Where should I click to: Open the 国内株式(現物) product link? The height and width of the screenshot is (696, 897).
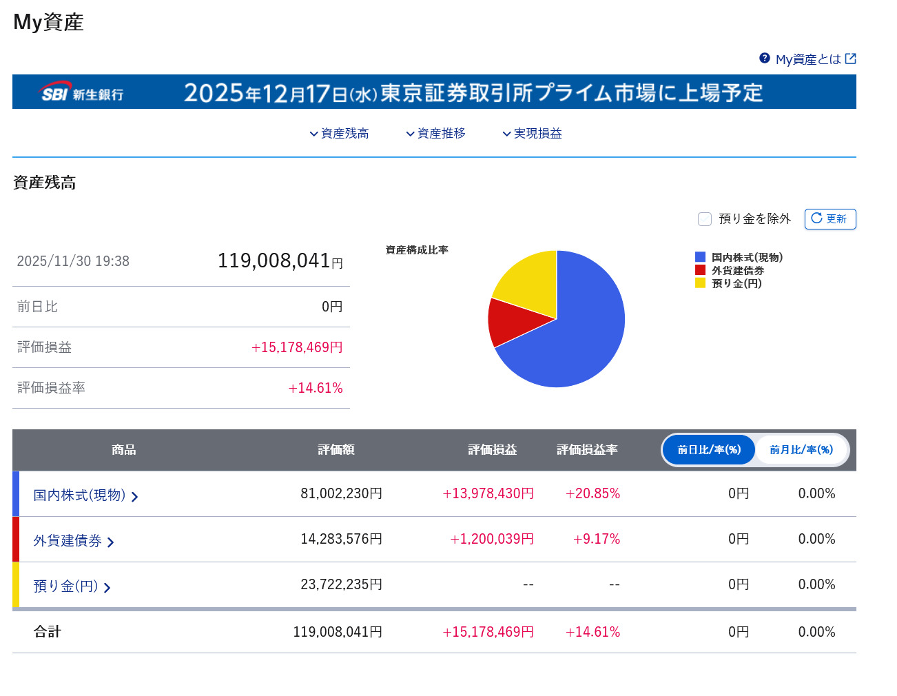(79, 495)
